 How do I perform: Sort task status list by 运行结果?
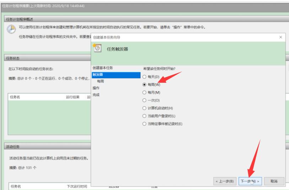pyautogui.click(x=73, y=97)
